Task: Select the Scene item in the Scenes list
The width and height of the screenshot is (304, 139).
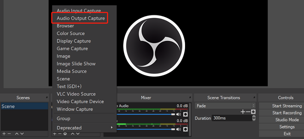Action: (24, 106)
